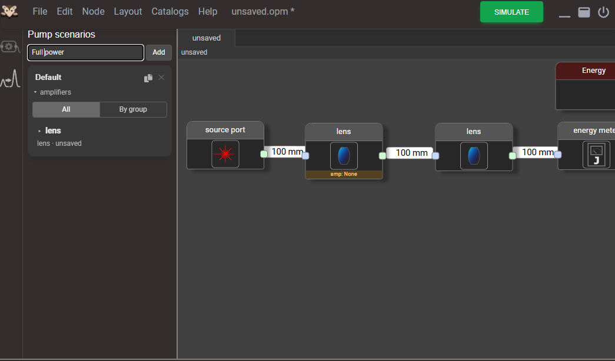
Task: Switch amplifier view to By group
Action: point(133,109)
